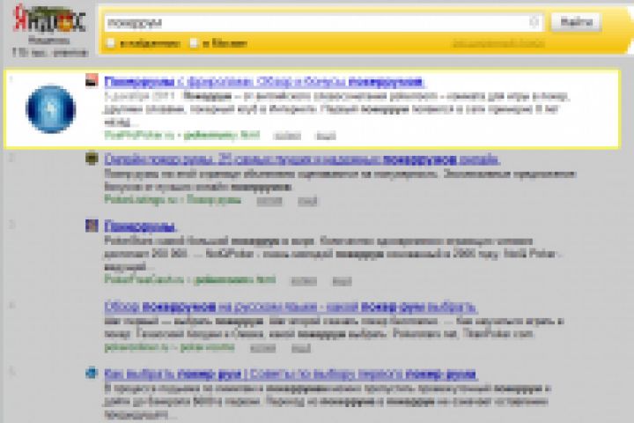Image resolution: width=634 pixels, height=423 pixels.
Task: Open the favicon of the first search result
Action: [x=92, y=79]
